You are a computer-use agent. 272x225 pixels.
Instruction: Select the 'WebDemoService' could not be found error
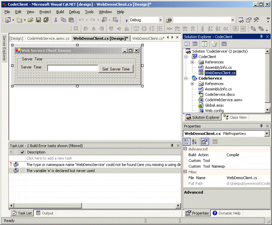coord(95,164)
